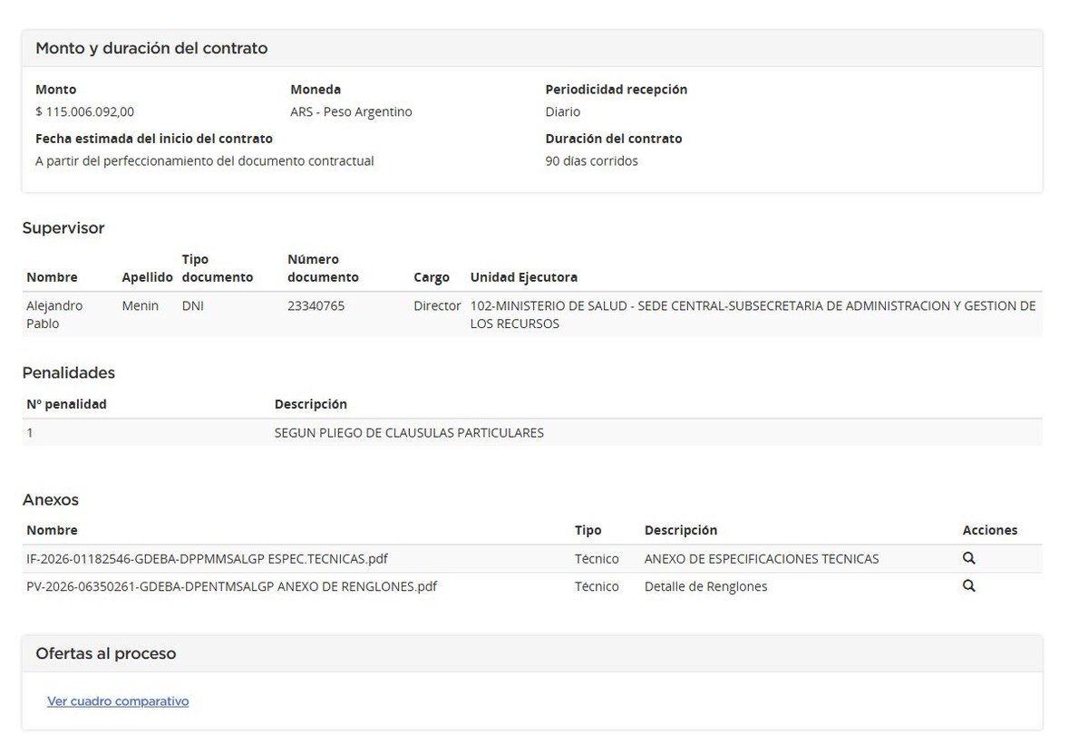Click the Técnico type in ANEXO DE RENGLONES row
Viewport: 1088px width, 743px height.
click(597, 586)
